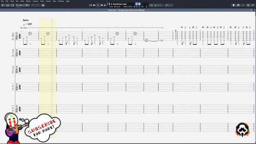256x144 pixels.
Task: Show the fretboard view
Action: pos(234,5)
